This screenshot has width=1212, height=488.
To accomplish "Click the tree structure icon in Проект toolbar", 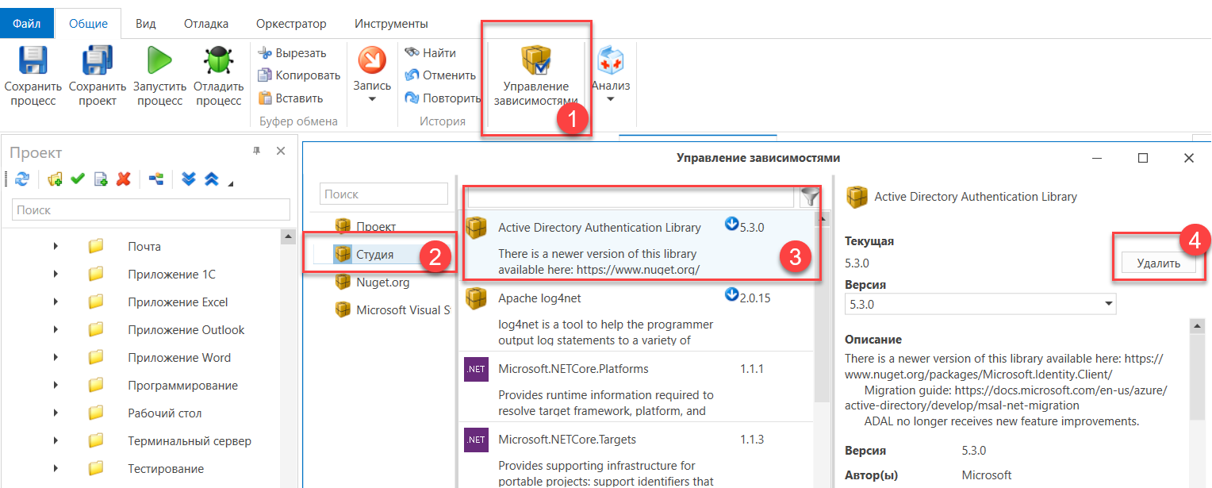I will (156, 179).
